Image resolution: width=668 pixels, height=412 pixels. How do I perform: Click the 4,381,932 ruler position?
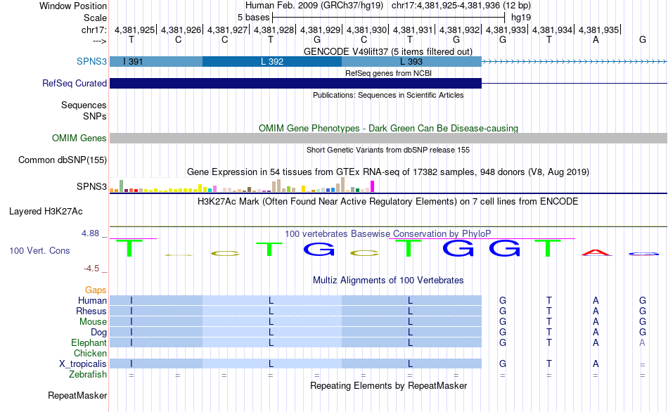click(459, 30)
